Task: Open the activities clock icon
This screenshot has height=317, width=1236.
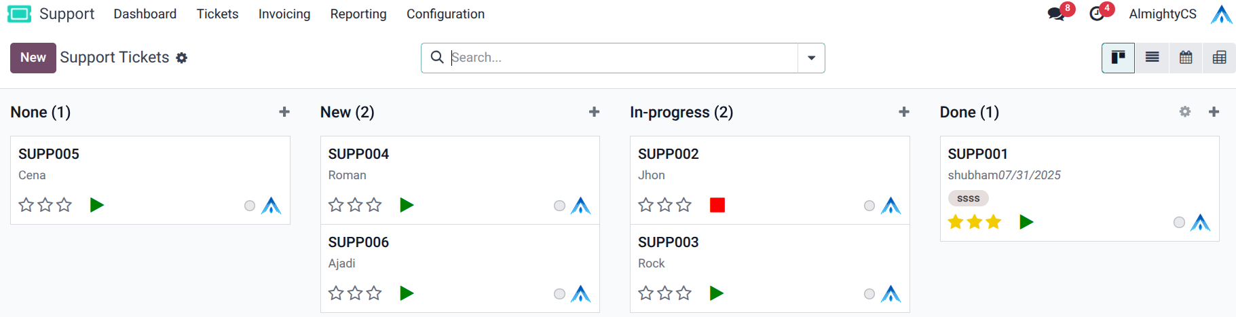Action: tap(1097, 14)
